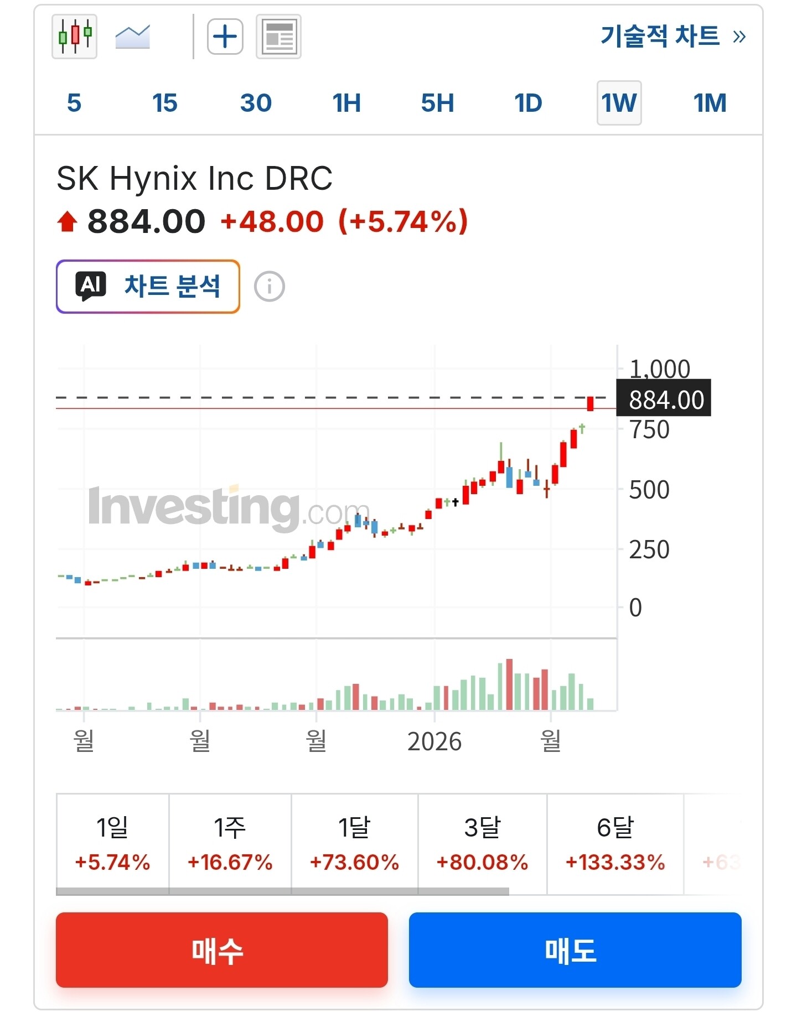Open the 기술적 차트 link
This screenshot has width=797, height=1012.
[x=660, y=37]
